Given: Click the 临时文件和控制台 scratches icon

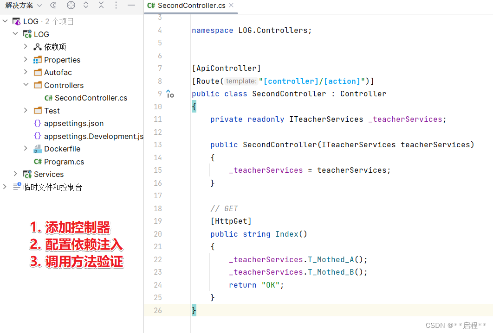Looking at the screenshot, I should (17, 187).
